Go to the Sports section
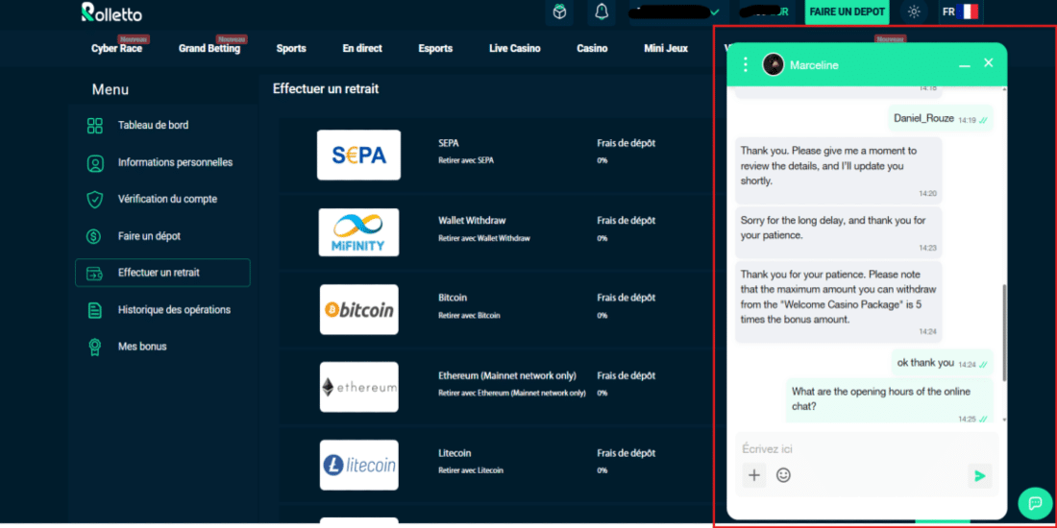Image resolution: width=1057 pixels, height=528 pixels. coord(291,49)
